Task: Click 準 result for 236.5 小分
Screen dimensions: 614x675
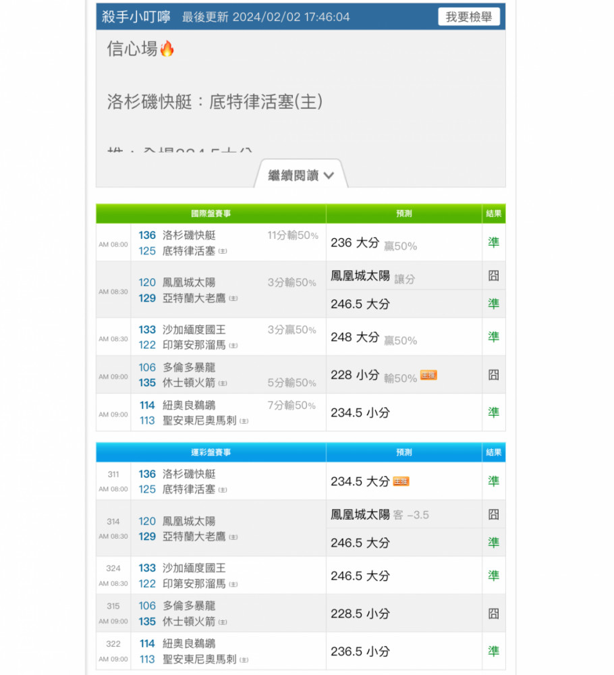Action: (493, 651)
